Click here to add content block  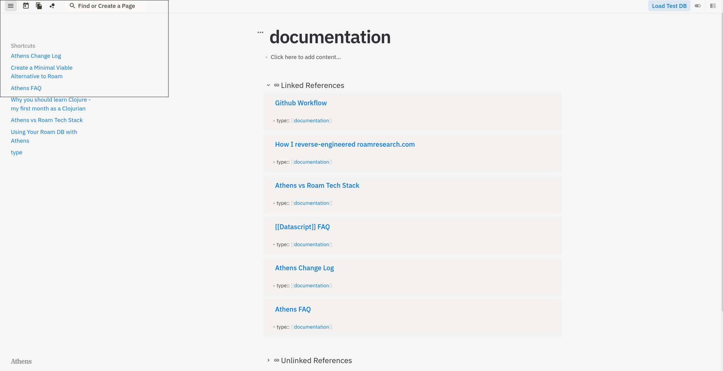pos(305,57)
